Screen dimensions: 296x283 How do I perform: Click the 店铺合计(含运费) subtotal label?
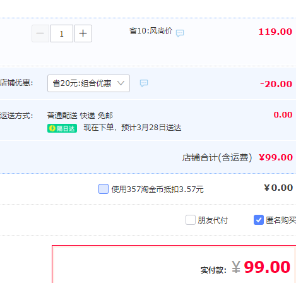point(217,157)
